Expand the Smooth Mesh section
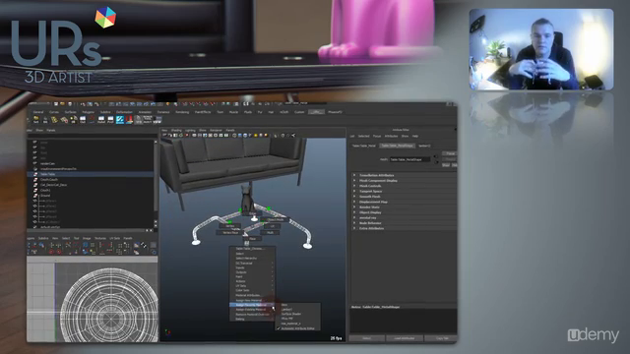Viewport: 630px width, 354px height. 354,197
